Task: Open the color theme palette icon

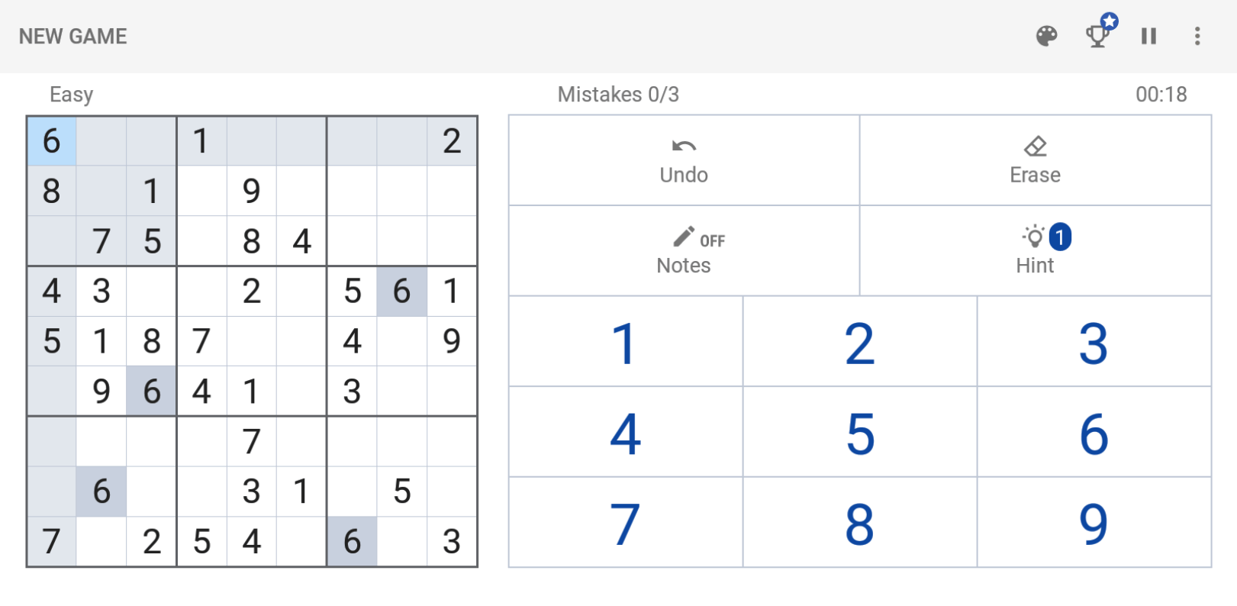Action: pyautogui.click(x=1046, y=36)
